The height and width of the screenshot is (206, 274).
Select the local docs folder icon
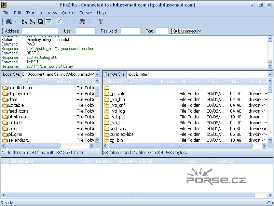(5, 100)
